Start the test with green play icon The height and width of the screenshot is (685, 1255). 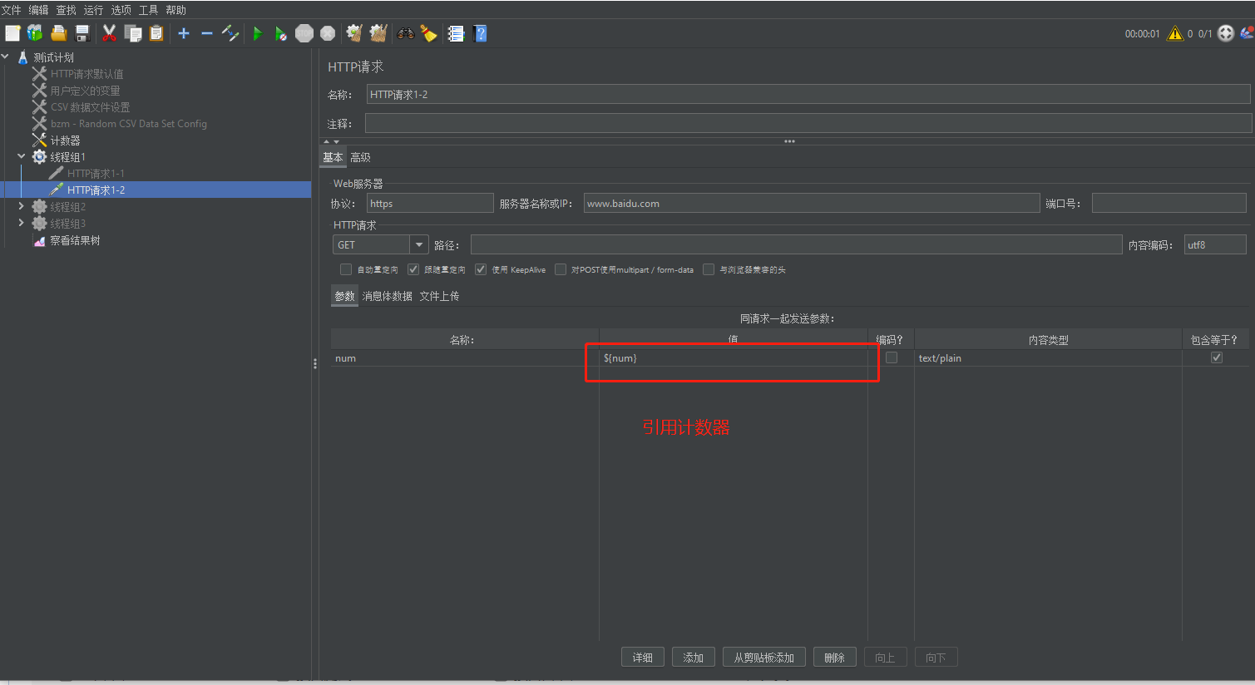tap(258, 33)
